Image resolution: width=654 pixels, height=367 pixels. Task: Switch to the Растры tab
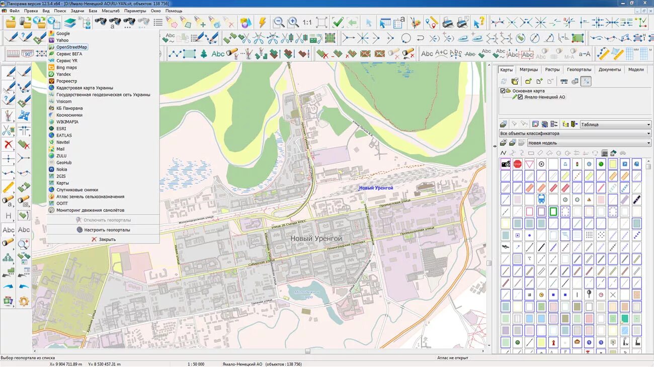tap(552, 70)
